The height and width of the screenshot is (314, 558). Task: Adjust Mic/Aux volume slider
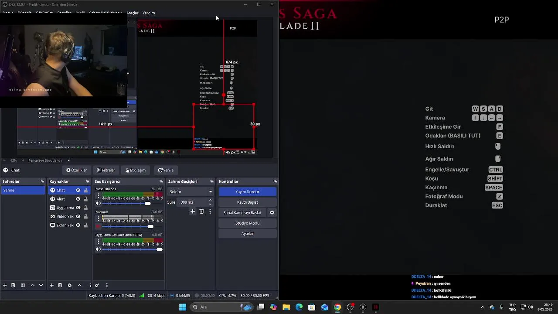click(132, 226)
